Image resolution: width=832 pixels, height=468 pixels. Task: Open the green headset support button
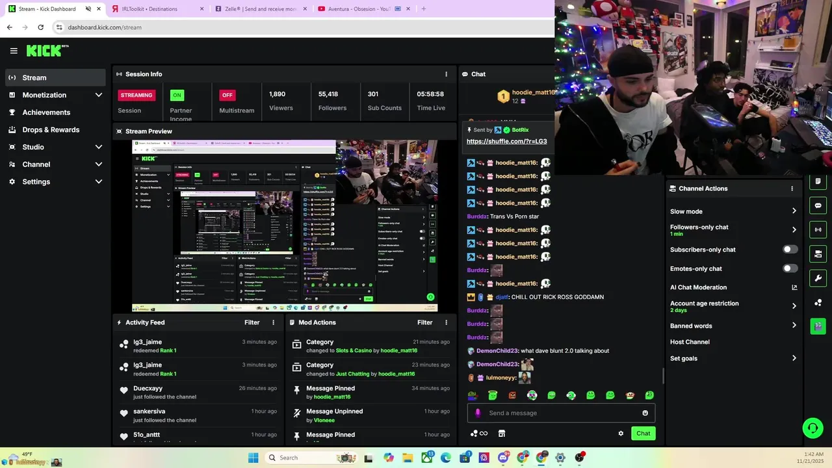click(812, 428)
